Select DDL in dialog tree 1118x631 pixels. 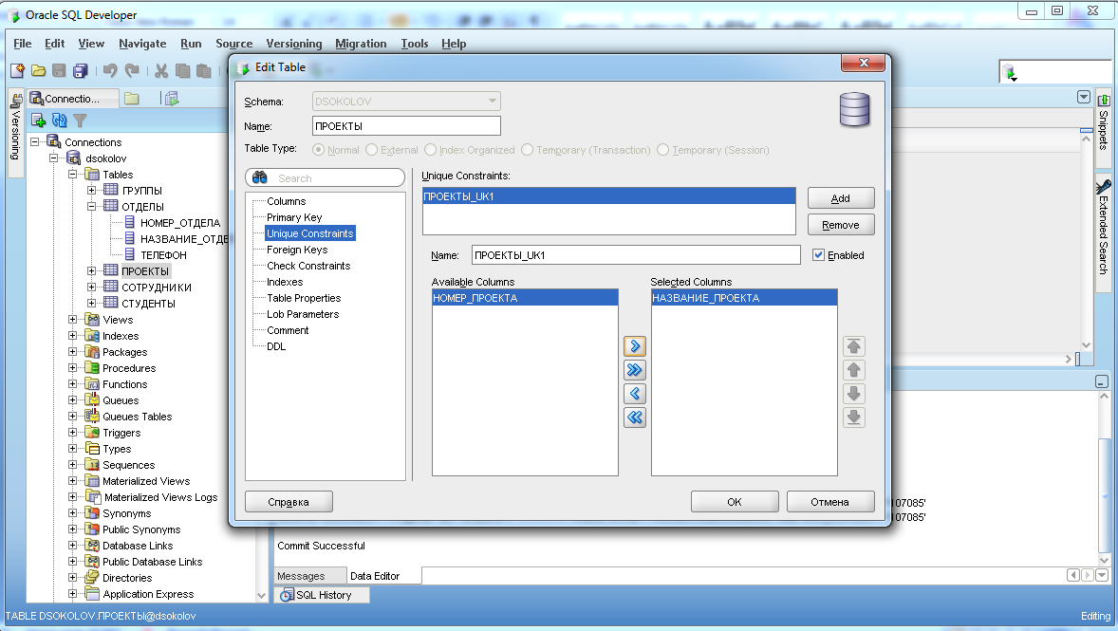(276, 346)
